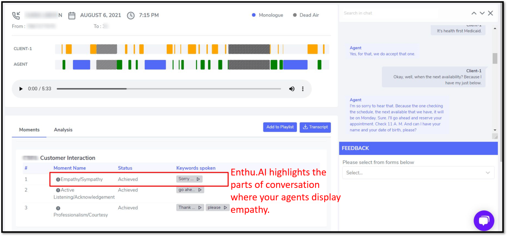The width and height of the screenshot is (507, 236).
Task: Open the Moments tab
Action: (x=29, y=130)
